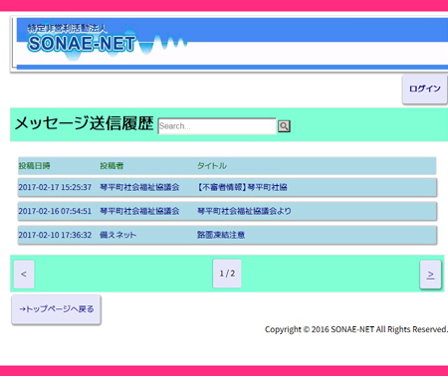Open the 路面凍結注意 message
The width and height of the screenshot is (448, 376).
pos(221,235)
